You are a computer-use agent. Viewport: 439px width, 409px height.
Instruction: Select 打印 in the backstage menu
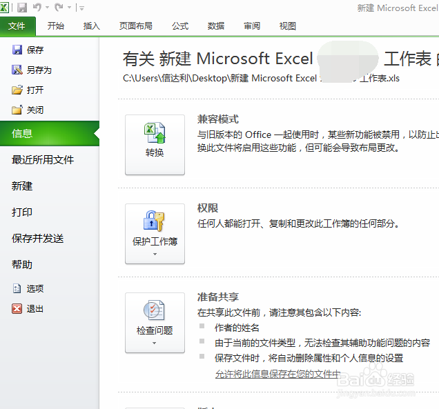[x=22, y=212]
